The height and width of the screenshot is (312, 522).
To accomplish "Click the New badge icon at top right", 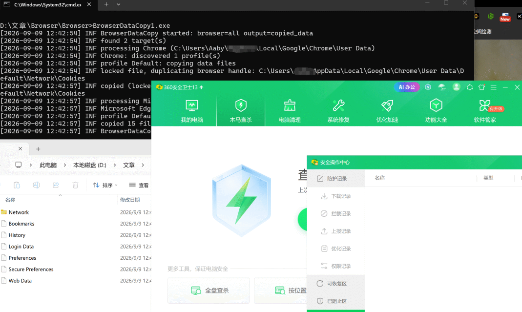I will [505, 17].
